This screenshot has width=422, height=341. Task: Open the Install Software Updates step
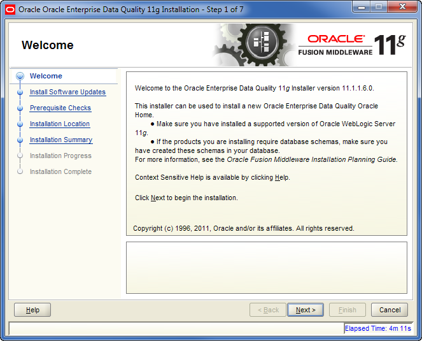pyautogui.click(x=67, y=92)
